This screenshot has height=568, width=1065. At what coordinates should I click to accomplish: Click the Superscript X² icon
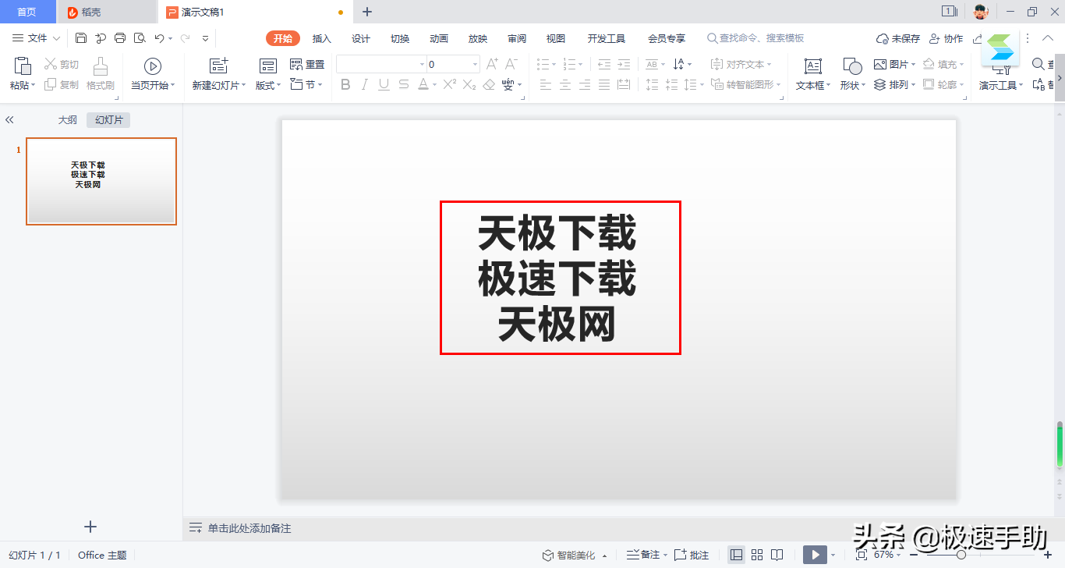[450, 84]
